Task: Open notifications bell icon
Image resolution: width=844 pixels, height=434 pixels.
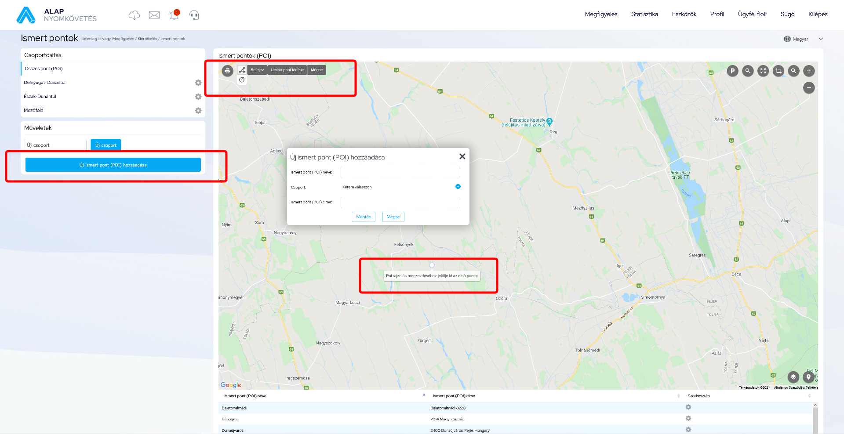Action: pyautogui.click(x=174, y=15)
